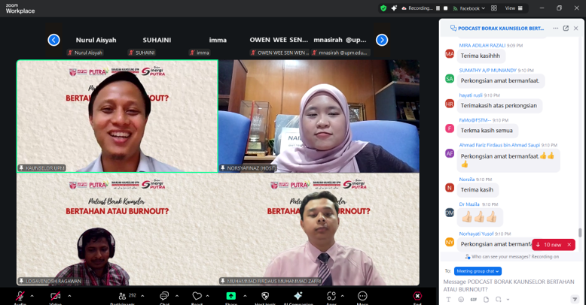586x305 pixels.
Task: Expand the Apps options arrow
Action: (342, 296)
